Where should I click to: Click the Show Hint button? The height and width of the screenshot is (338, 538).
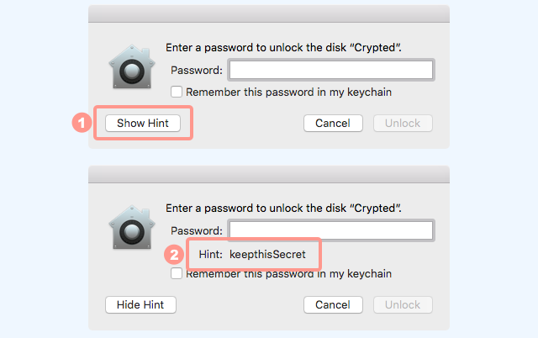143,124
